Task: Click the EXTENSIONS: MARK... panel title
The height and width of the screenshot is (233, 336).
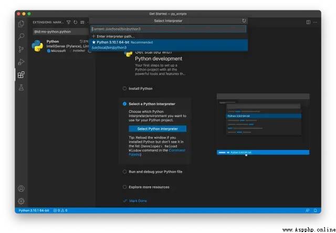Action: [x=48, y=22]
